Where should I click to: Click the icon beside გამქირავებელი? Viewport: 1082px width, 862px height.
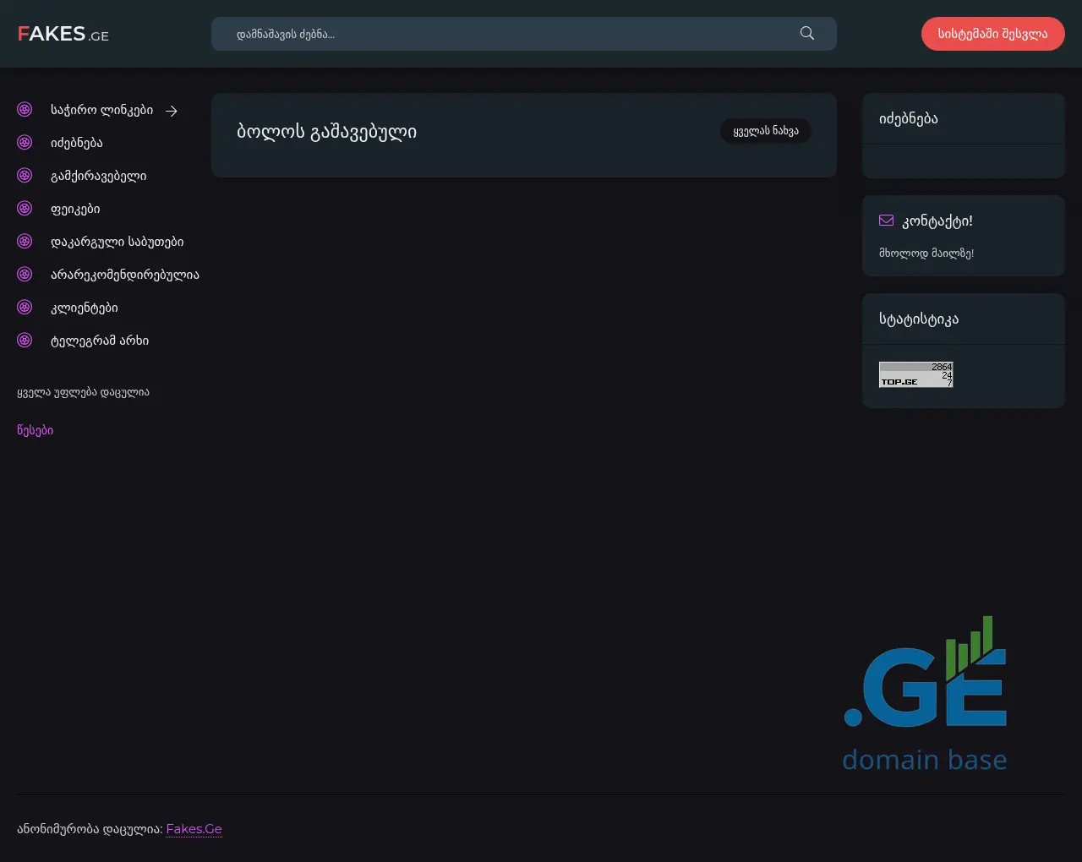[25, 176]
